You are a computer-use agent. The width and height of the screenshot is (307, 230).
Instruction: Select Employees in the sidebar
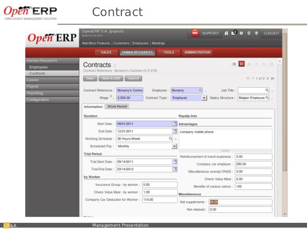pyautogui.click(x=52, y=67)
